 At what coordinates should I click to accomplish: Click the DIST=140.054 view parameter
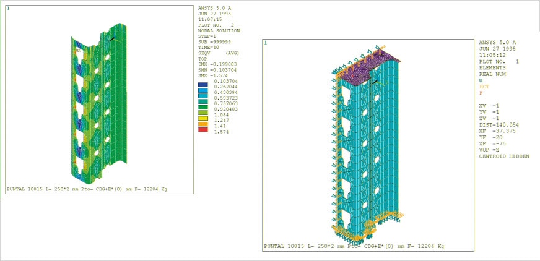pos(499,124)
